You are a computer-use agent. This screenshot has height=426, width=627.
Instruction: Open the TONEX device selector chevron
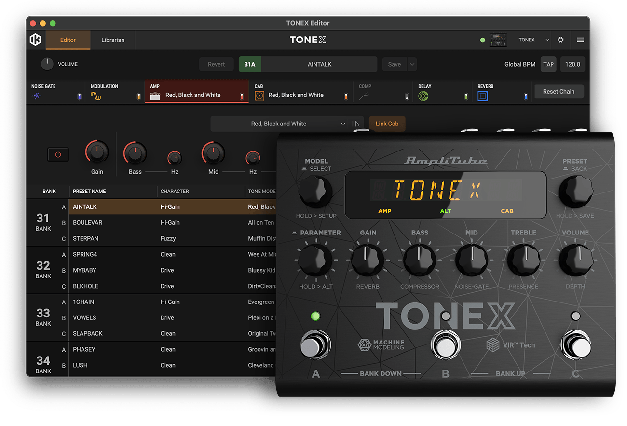click(x=547, y=40)
